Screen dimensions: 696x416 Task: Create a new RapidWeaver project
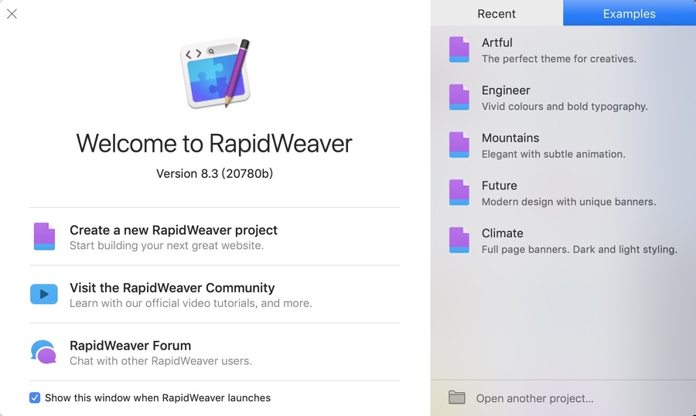[173, 230]
